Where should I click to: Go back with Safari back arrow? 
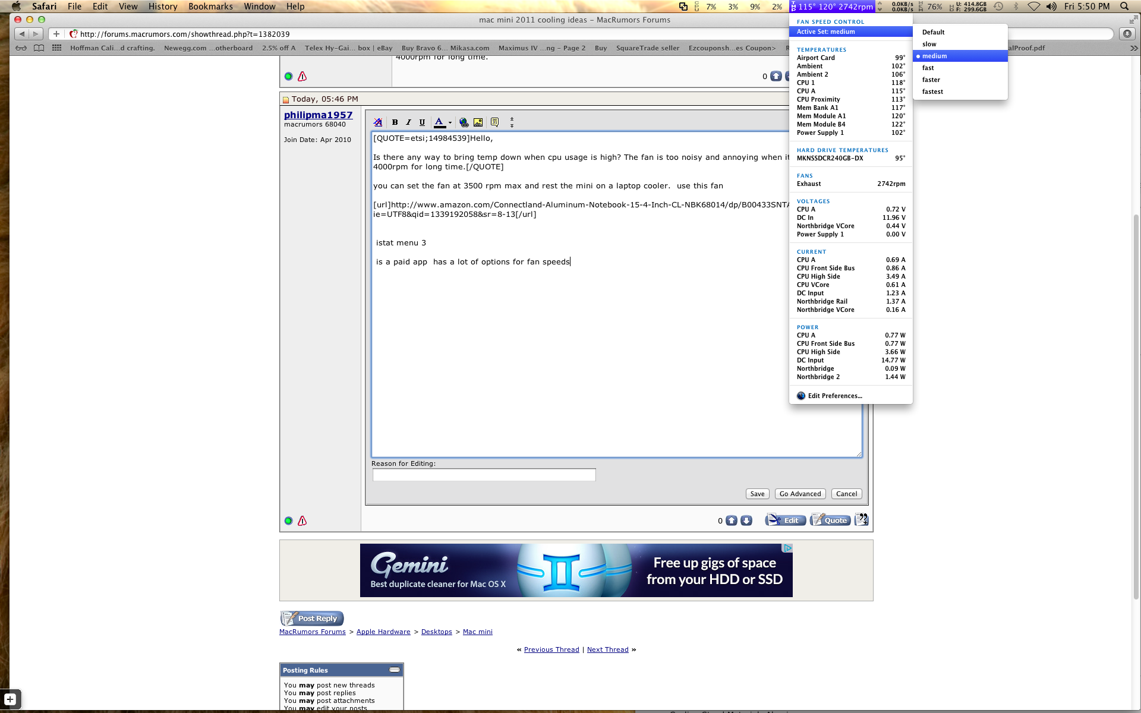[x=21, y=34]
